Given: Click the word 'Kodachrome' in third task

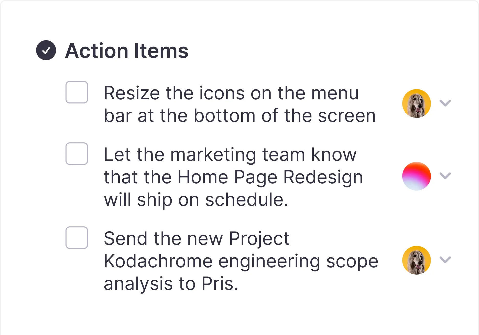Looking at the screenshot, I should 158,261.
